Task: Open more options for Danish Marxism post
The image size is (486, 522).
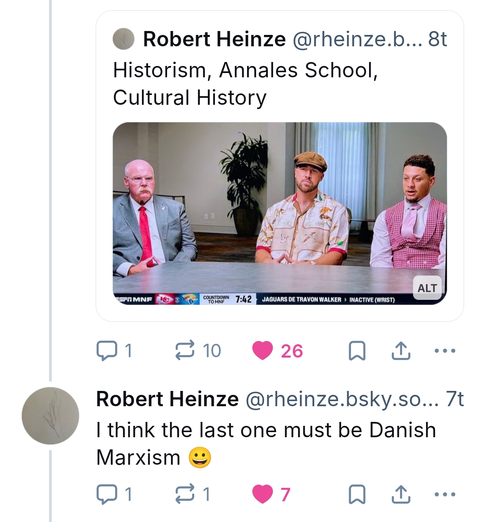Action: tap(445, 494)
